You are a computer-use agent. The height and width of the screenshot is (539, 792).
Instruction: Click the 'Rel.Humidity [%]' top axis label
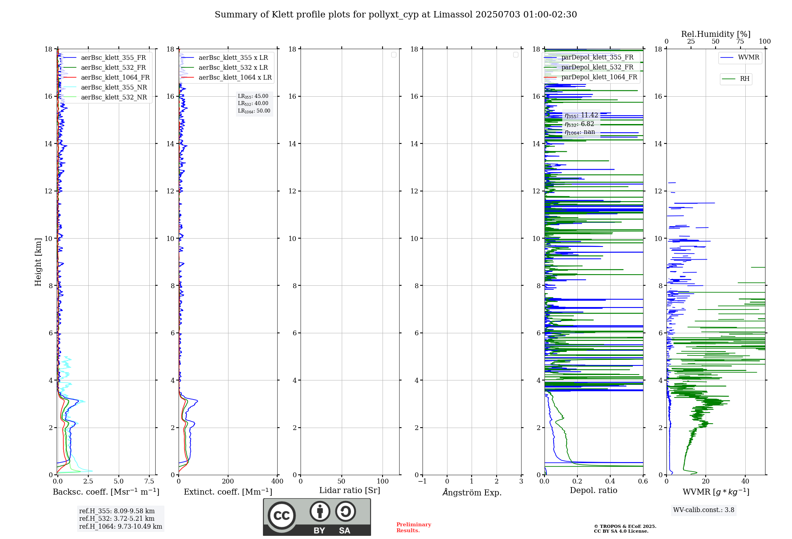coord(716,34)
